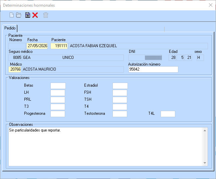Close the Determinaciones hormonales window

pyautogui.click(x=210, y=5)
